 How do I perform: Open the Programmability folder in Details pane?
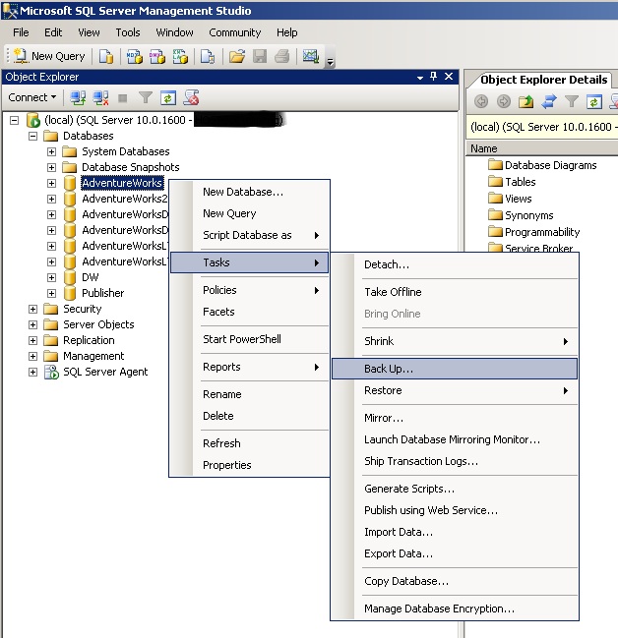coord(534,232)
